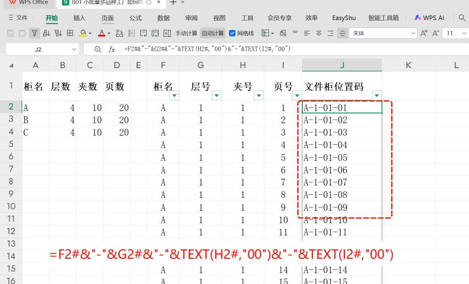Toggle vertical middle alignment icon
This screenshot has width=469, height=284.
point(343,33)
